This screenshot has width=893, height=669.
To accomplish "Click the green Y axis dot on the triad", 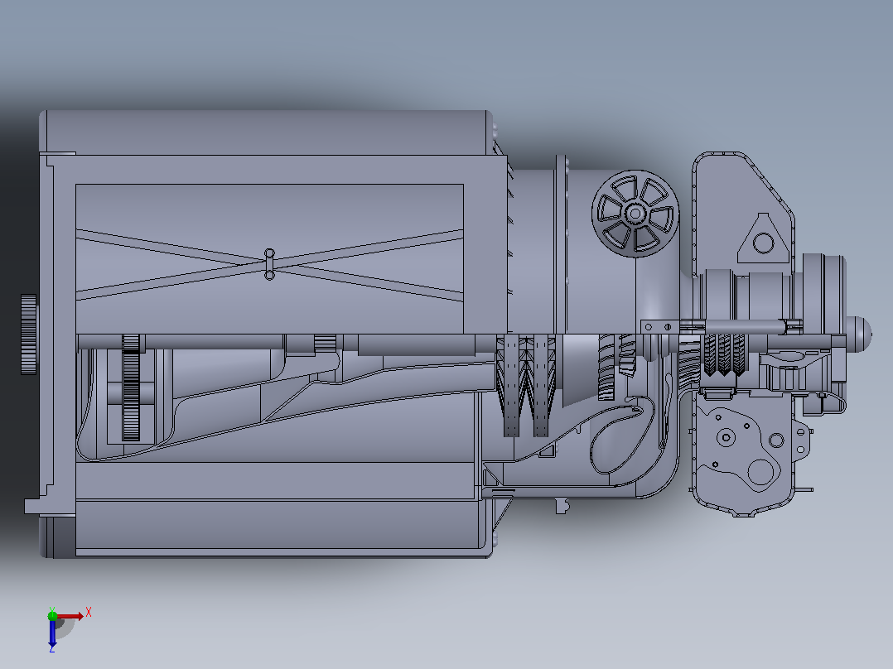I will tap(52, 615).
